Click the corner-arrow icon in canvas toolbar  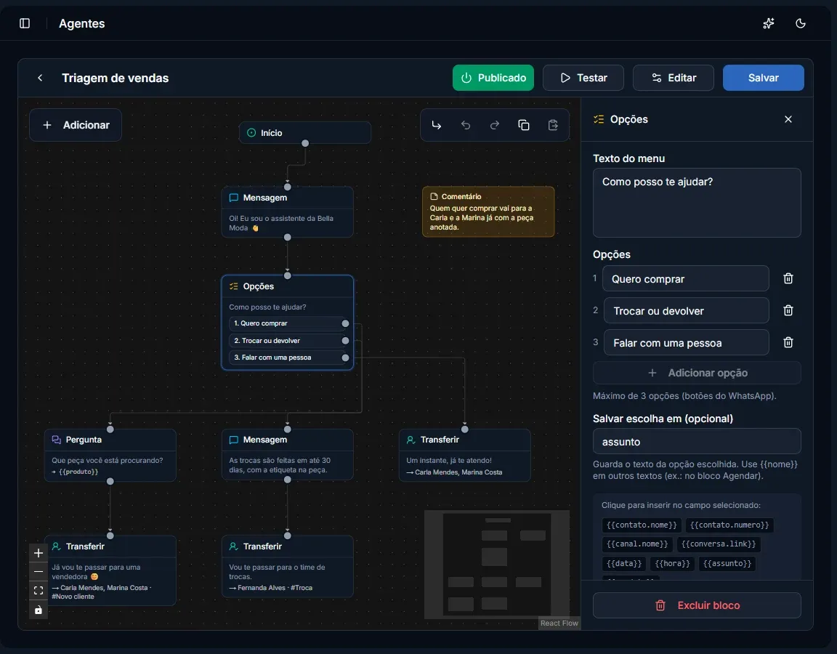(437, 125)
